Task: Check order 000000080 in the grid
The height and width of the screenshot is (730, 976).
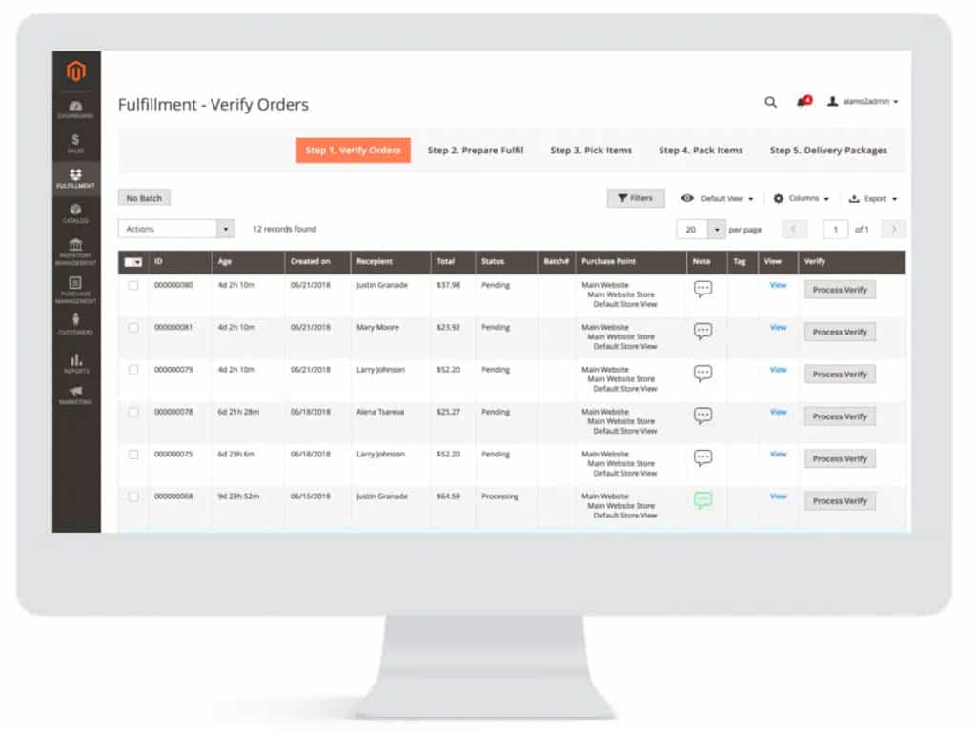Action: pos(134,285)
